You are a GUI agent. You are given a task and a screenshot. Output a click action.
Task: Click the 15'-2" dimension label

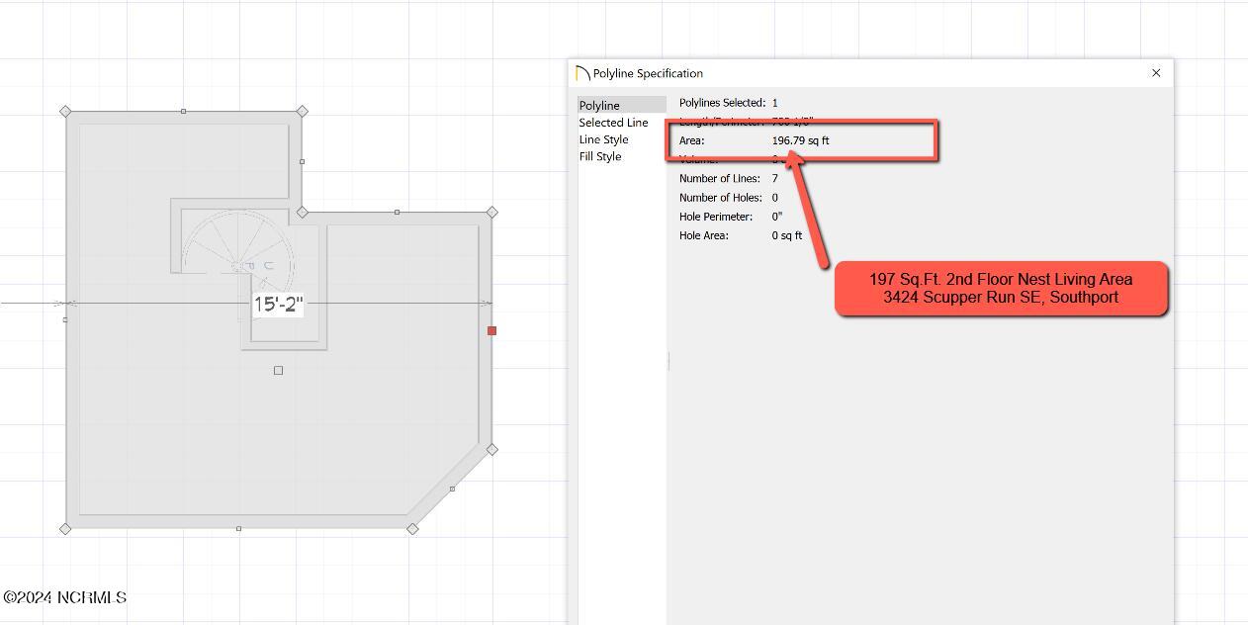tap(278, 305)
